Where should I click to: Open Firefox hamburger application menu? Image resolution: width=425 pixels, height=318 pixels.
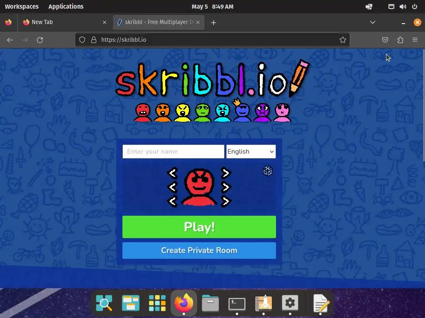(415, 40)
